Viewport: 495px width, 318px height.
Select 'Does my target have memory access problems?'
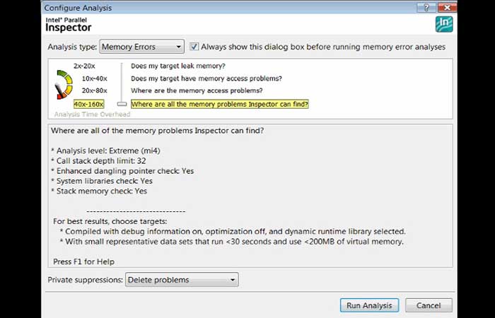(x=206, y=78)
